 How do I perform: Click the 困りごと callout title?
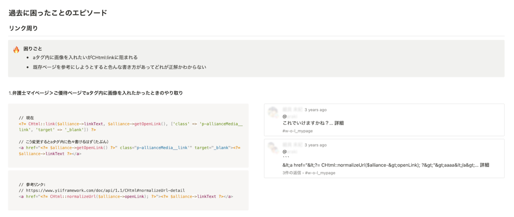[33, 49]
